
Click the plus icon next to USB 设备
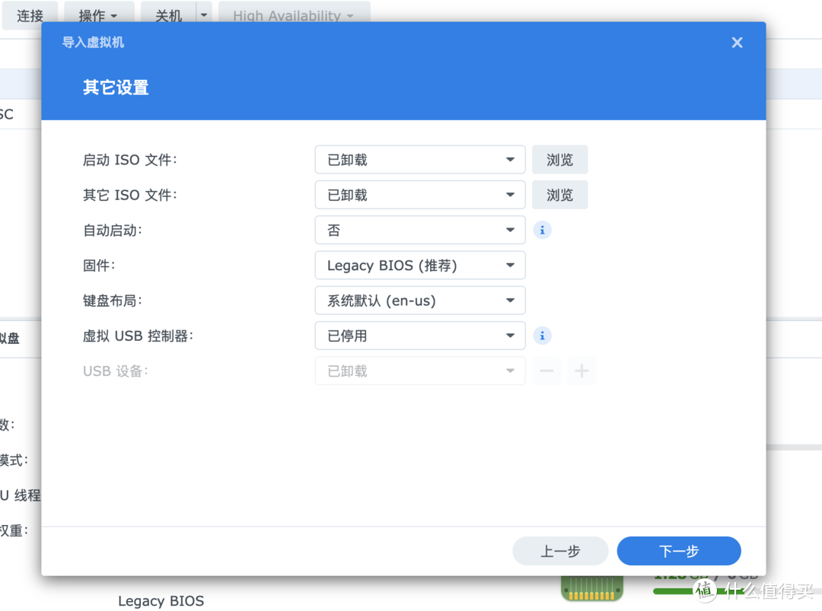(x=581, y=371)
